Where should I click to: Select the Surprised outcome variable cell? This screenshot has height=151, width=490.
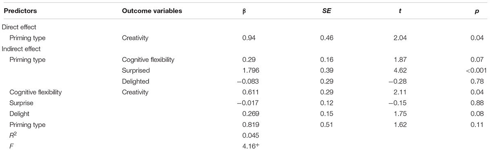click(135, 70)
